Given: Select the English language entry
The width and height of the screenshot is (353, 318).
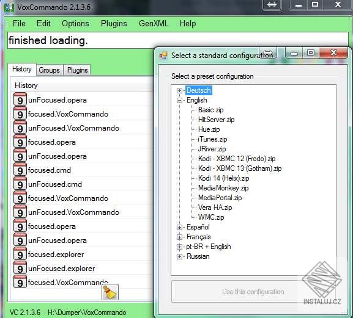Looking at the screenshot, I should click(x=197, y=100).
